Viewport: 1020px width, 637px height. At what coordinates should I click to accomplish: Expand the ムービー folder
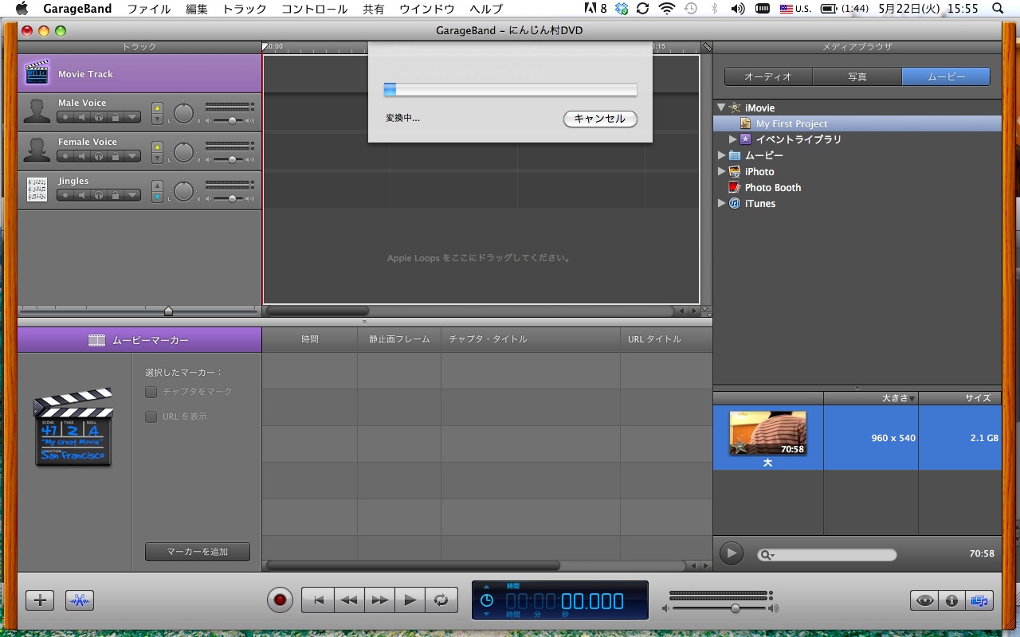point(721,155)
